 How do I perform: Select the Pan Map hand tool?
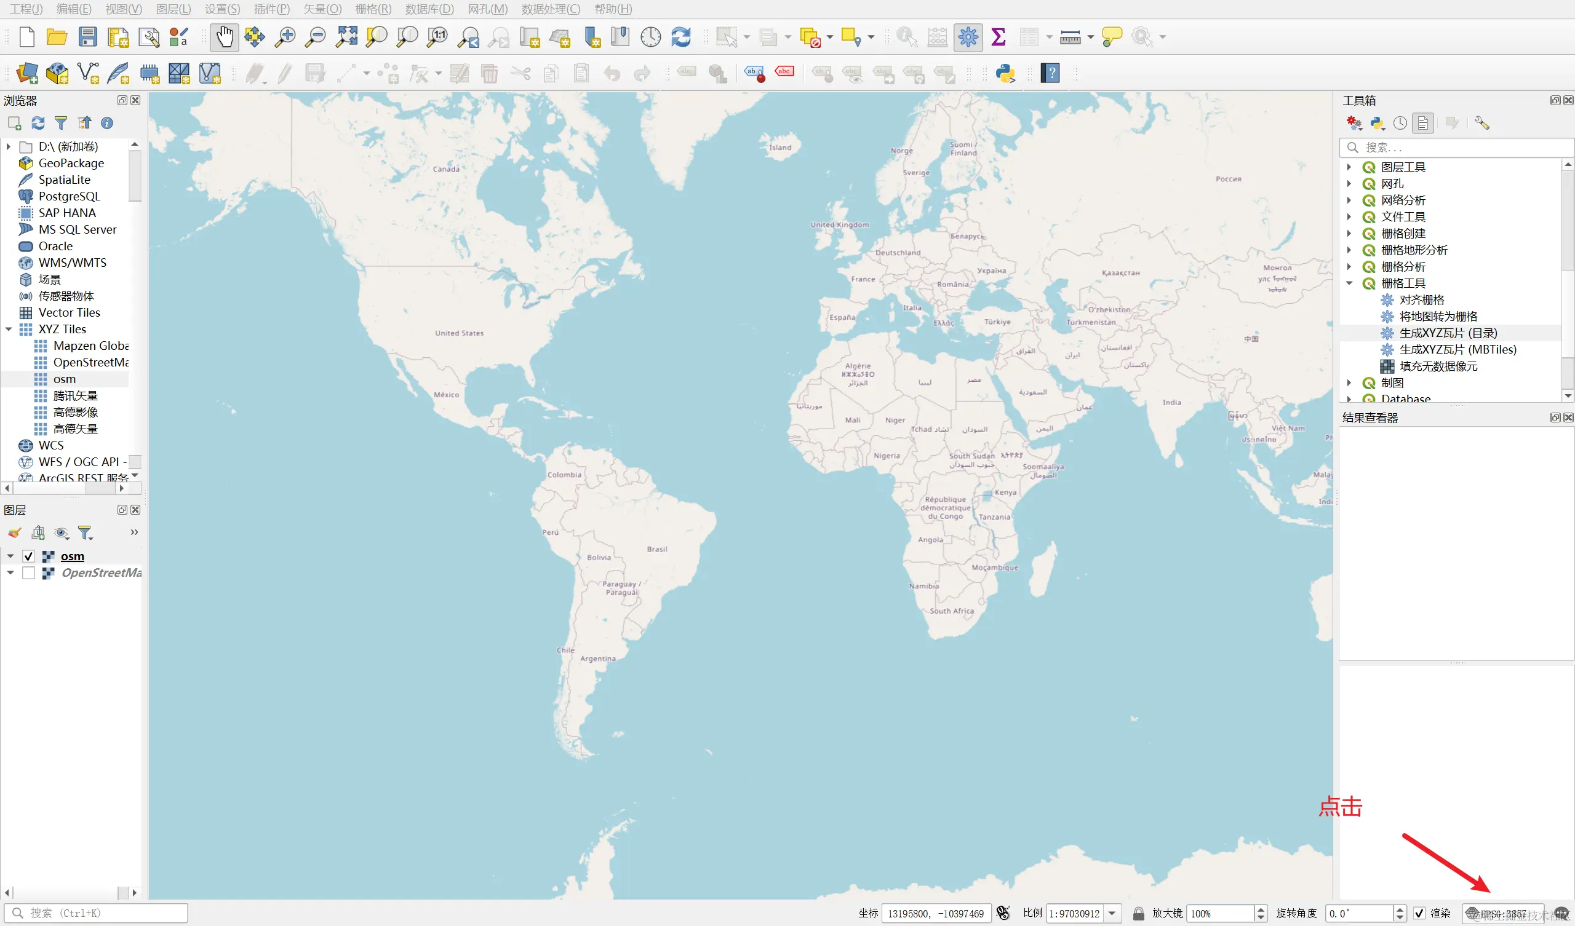[x=225, y=37]
